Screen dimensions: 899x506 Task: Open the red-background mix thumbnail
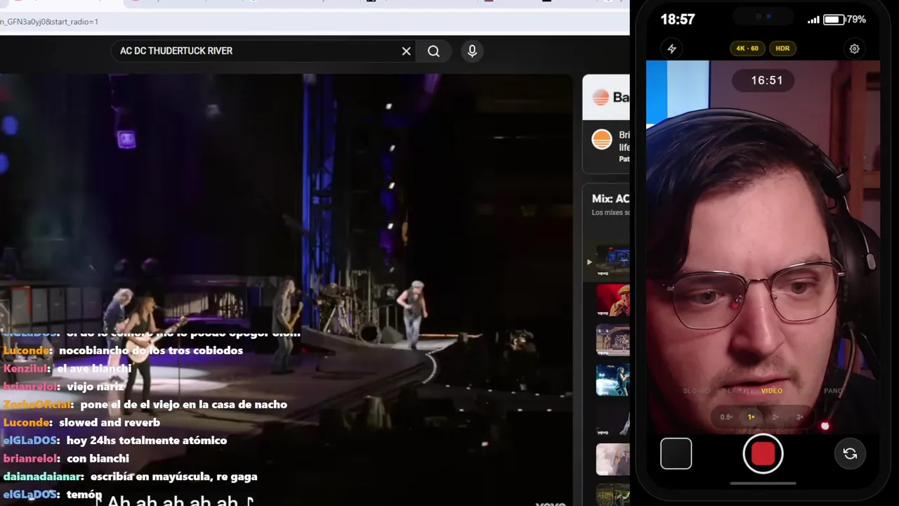point(612,300)
